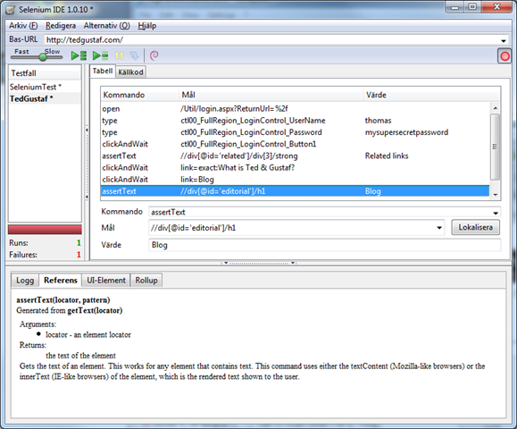Expand the Bas-URL dropdown arrow

coord(504,40)
